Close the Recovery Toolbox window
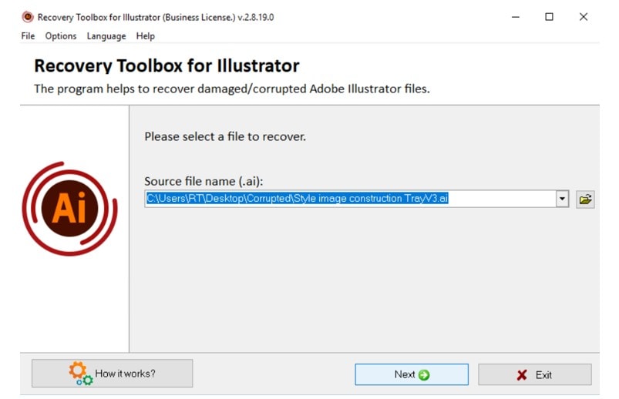This screenshot has height=399, width=619. 583,17
